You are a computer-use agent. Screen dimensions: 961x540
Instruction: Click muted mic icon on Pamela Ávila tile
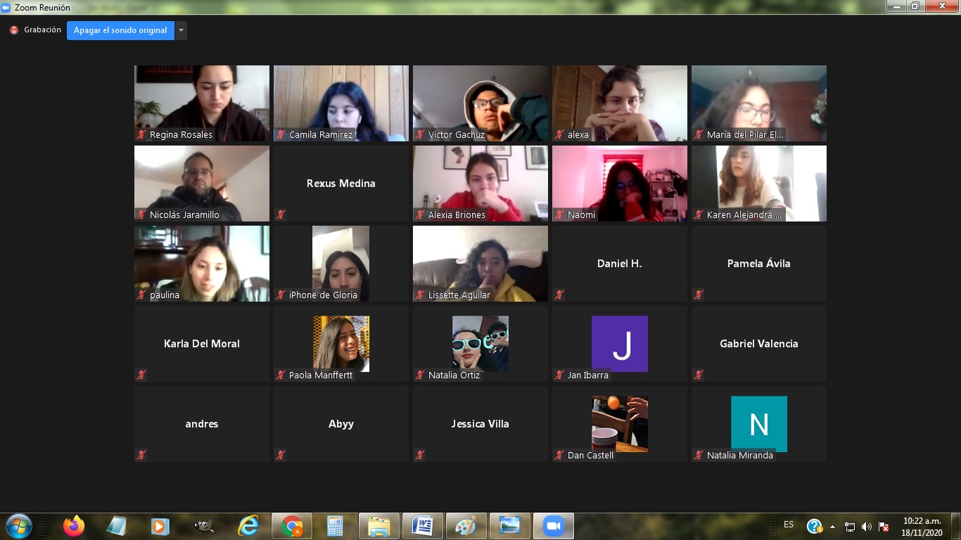[x=699, y=295]
